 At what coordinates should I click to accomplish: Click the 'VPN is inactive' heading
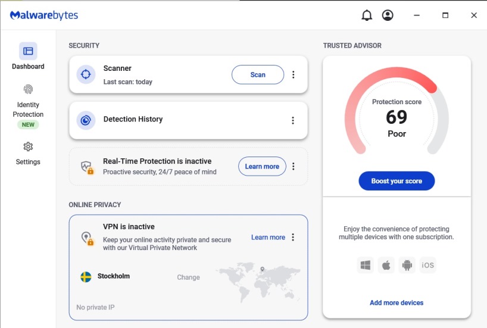129,226
